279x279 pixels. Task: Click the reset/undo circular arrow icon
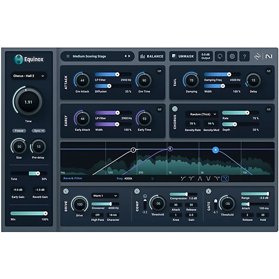tap(220, 56)
